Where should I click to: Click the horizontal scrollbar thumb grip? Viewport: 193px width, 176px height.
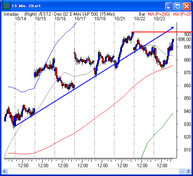pos(182,171)
